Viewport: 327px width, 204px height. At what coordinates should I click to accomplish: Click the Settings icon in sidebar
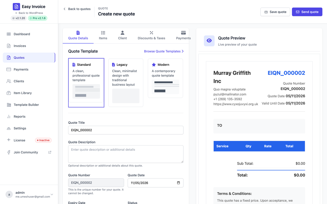9,128
